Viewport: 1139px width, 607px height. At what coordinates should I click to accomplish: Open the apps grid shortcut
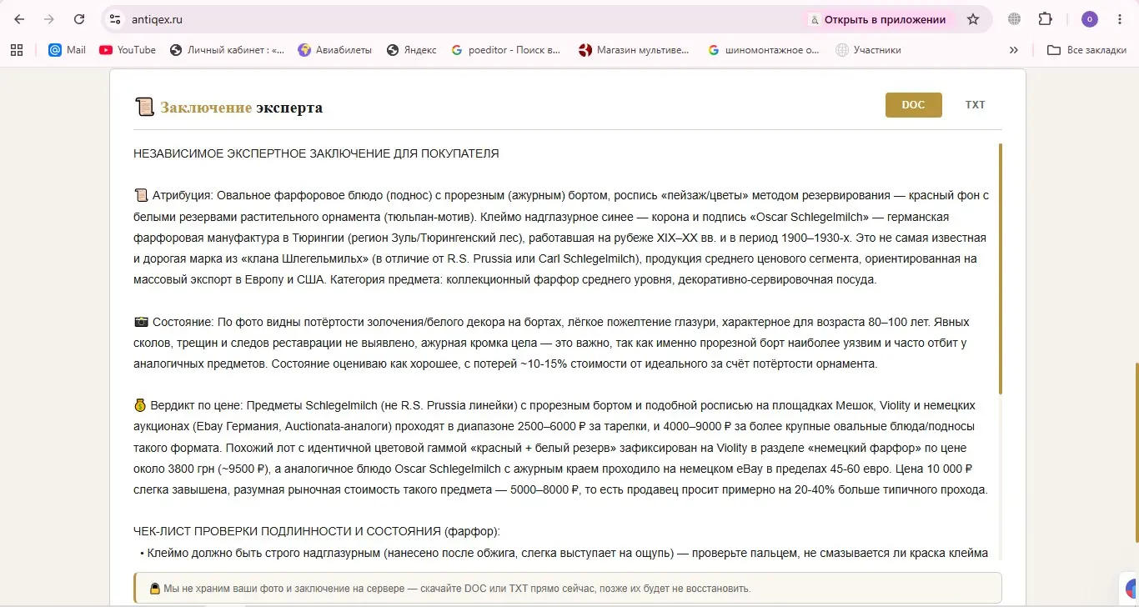[17, 50]
